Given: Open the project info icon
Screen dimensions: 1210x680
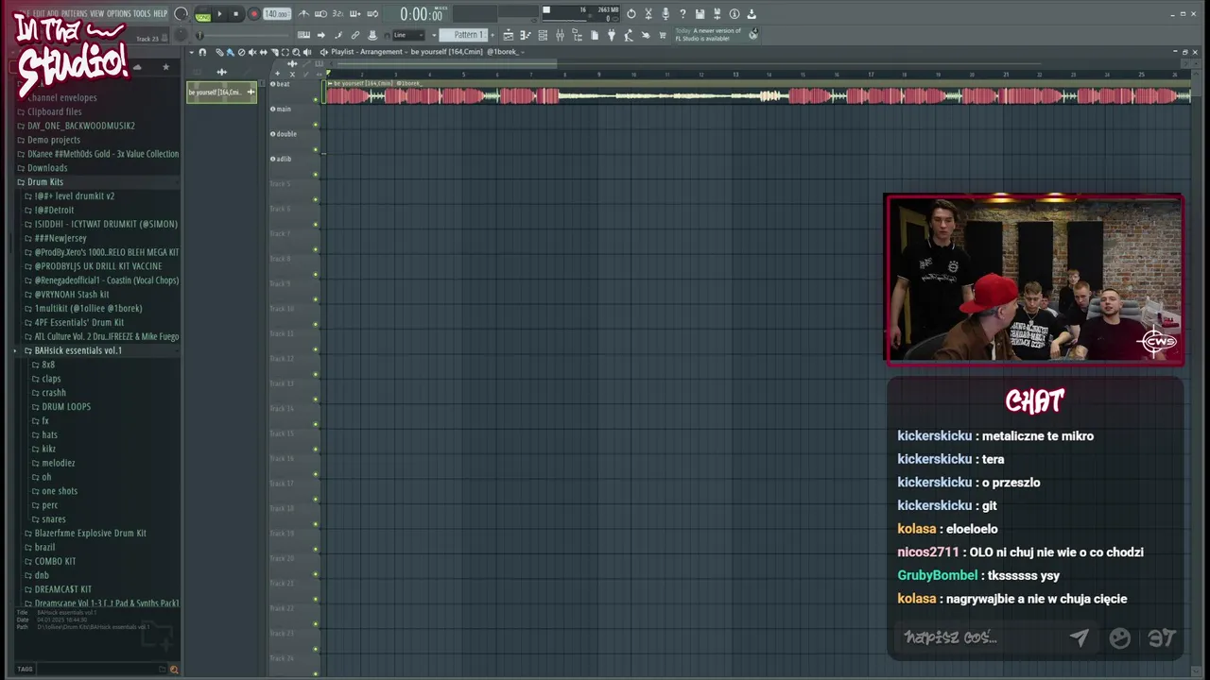Looking at the screenshot, I should 735,13.
